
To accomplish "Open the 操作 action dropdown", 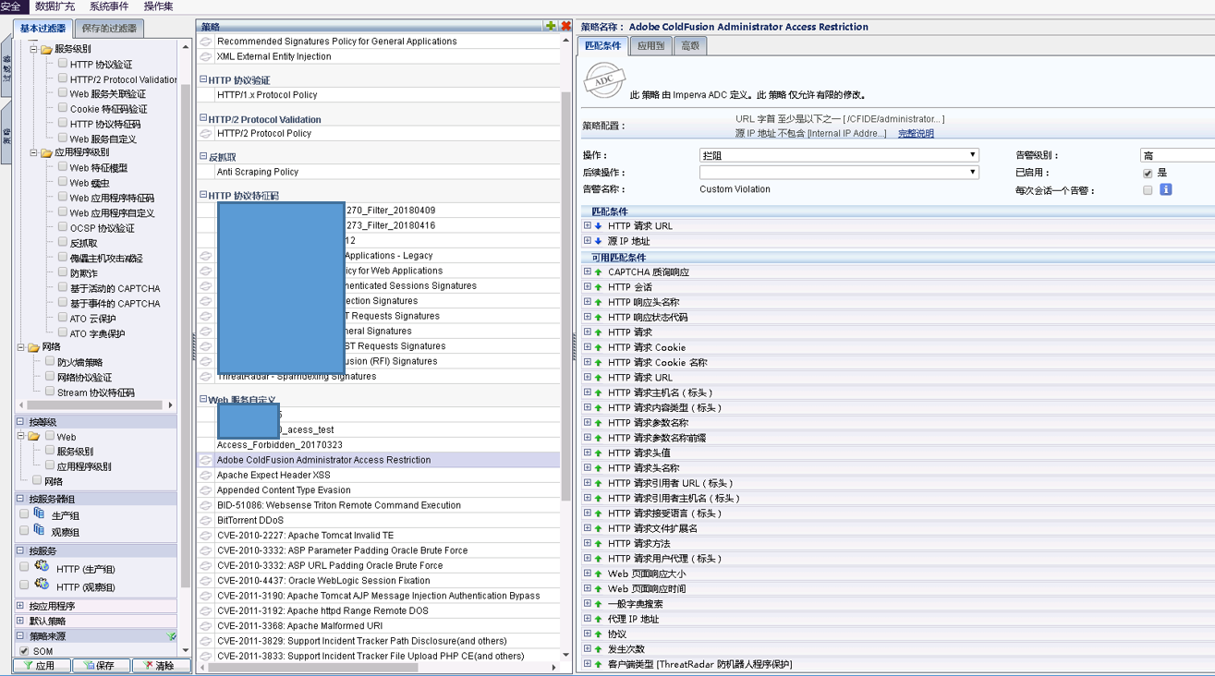I will [x=839, y=155].
